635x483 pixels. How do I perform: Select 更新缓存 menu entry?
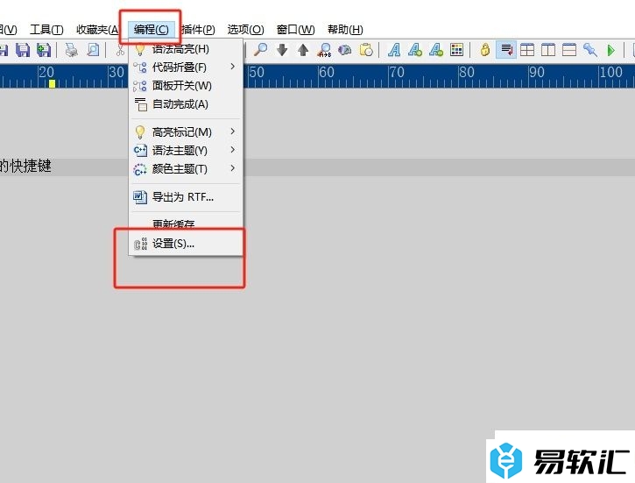point(186,224)
